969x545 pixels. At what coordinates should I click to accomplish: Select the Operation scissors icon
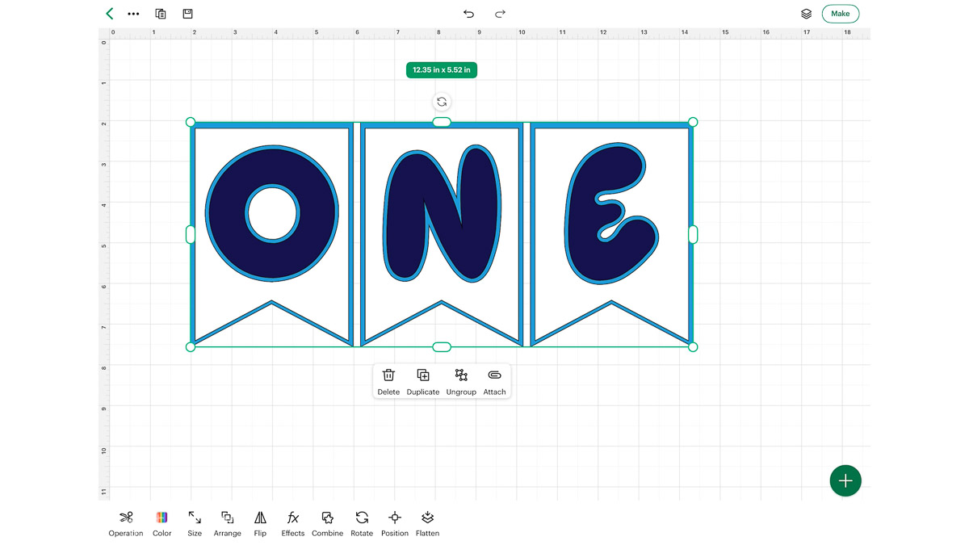[125, 522]
